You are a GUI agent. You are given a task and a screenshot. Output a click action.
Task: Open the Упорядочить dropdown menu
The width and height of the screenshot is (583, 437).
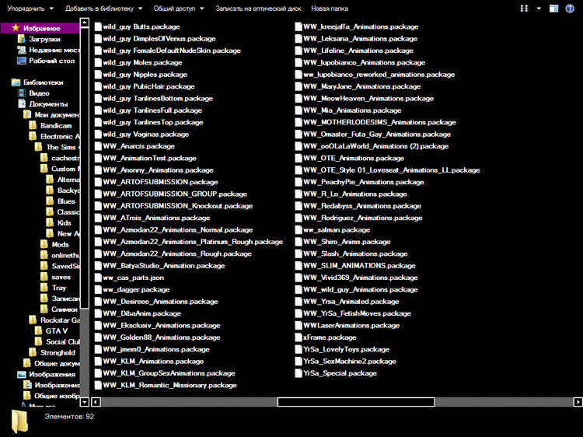tap(30, 9)
